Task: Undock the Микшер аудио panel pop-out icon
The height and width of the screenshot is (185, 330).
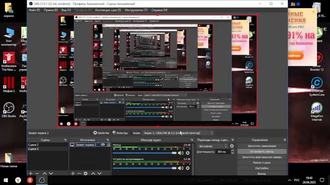Action: click(x=192, y=140)
